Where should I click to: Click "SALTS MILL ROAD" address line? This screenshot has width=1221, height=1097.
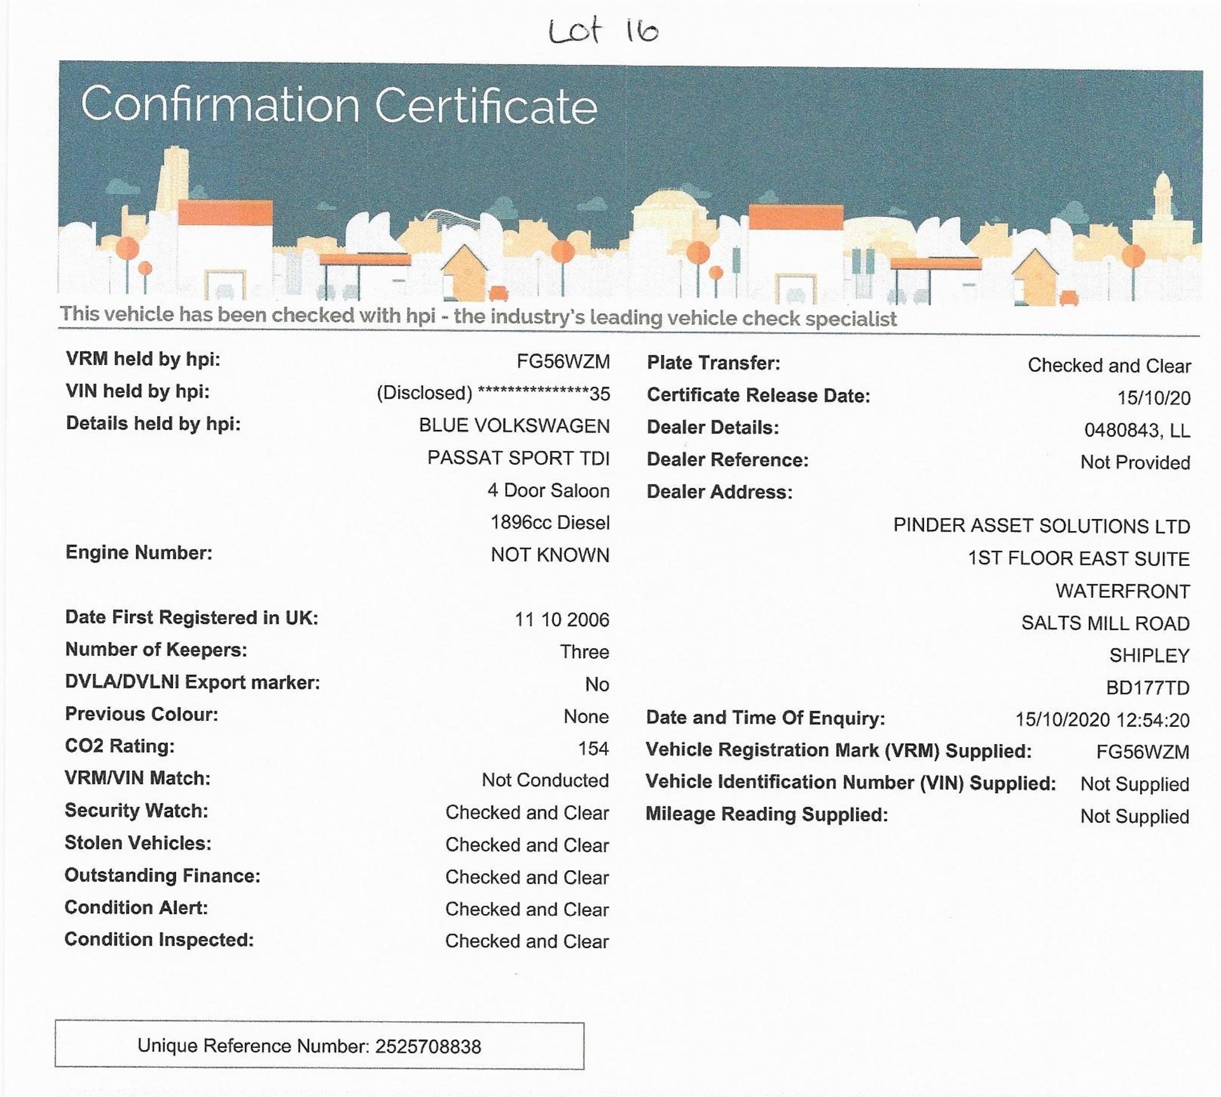click(x=1105, y=623)
